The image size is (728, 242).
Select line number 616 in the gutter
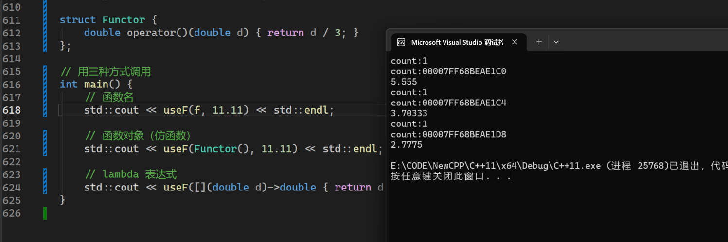[12, 85]
